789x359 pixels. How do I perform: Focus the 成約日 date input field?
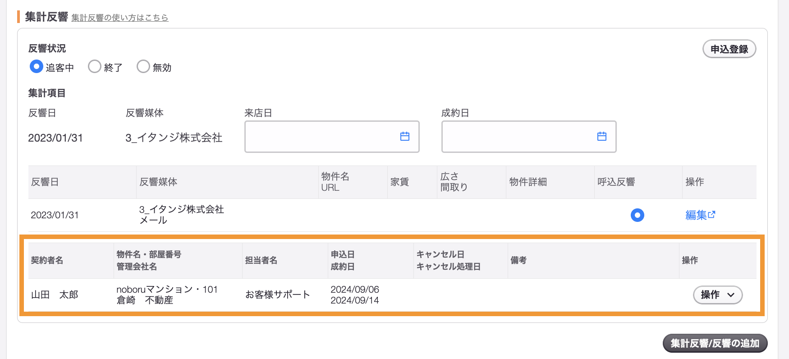point(529,137)
